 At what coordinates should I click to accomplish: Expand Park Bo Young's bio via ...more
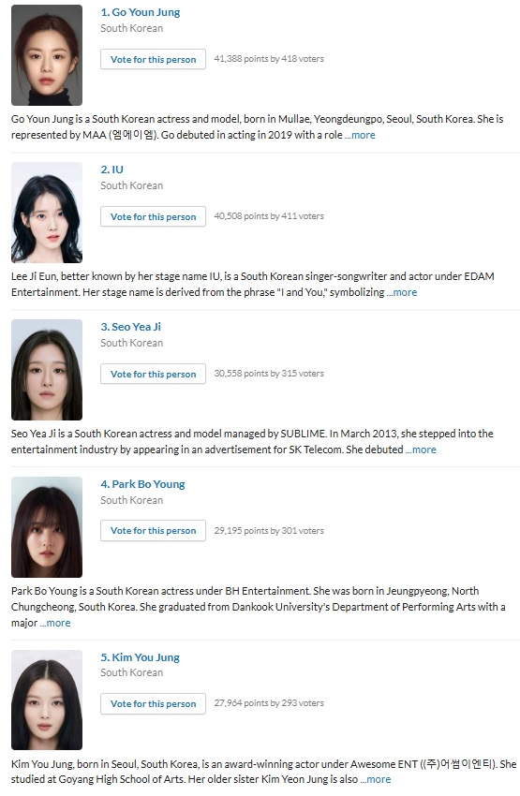[x=55, y=623]
